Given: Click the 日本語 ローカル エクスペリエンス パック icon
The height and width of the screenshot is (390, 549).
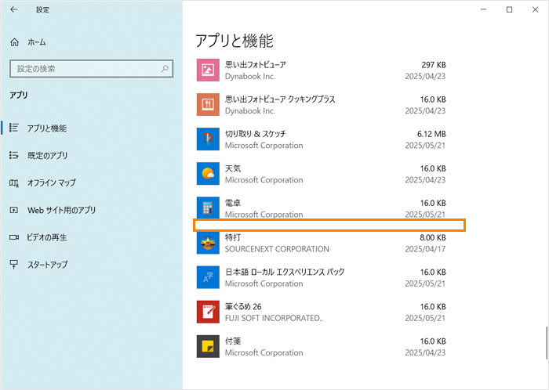Looking at the screenshot, I should pos(208,277).
